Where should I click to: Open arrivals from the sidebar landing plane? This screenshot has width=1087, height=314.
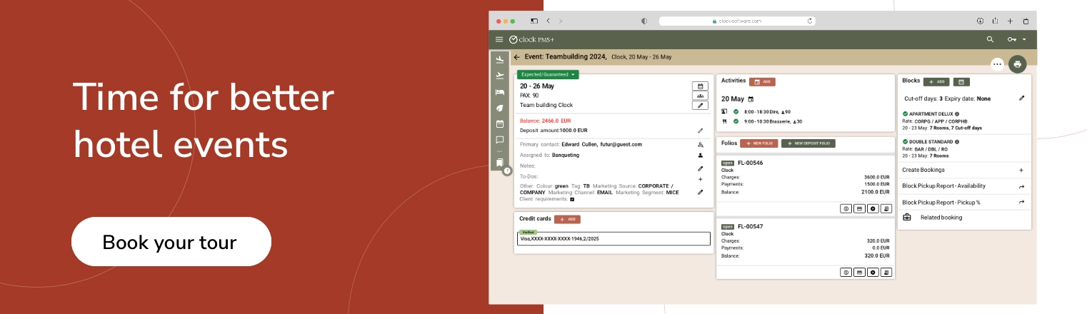pyautogui.click(x=500, y=59)
